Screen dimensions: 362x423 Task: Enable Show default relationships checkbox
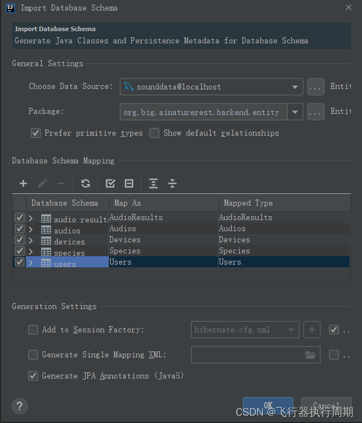coord(154,133)
